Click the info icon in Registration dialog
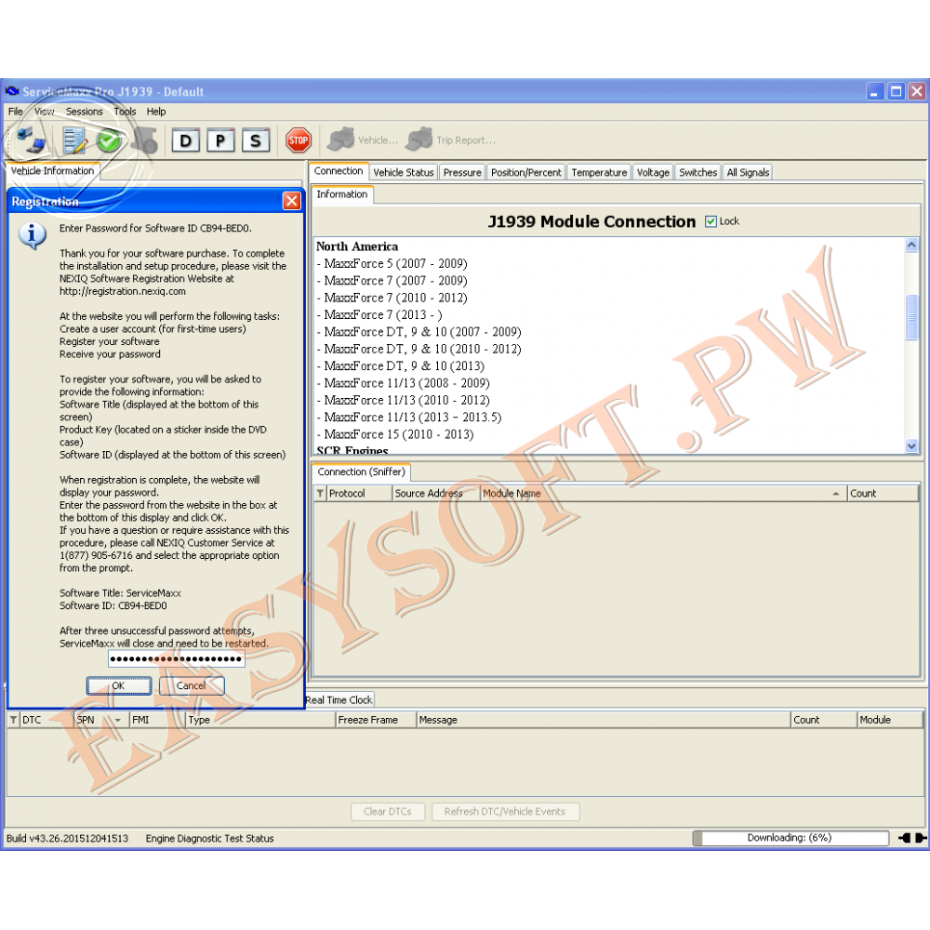The image size is (930, 930). (x=32, y=235)
